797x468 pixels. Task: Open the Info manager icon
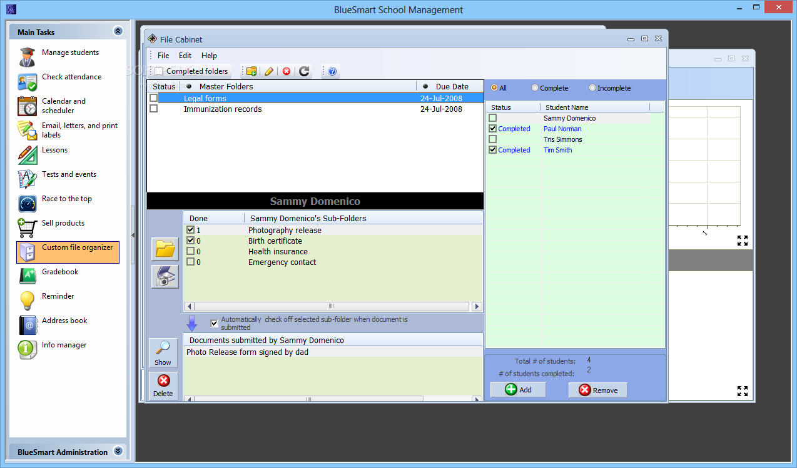27,350
